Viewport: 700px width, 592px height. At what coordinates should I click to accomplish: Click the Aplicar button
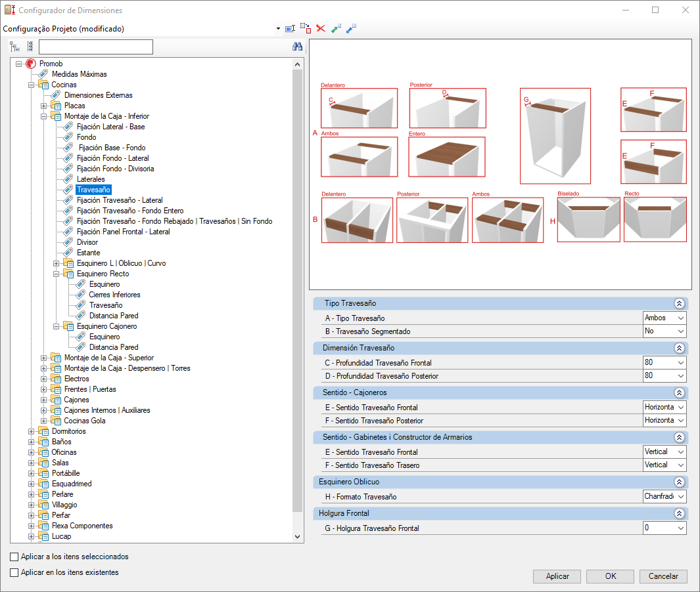[x=557, y=576]
